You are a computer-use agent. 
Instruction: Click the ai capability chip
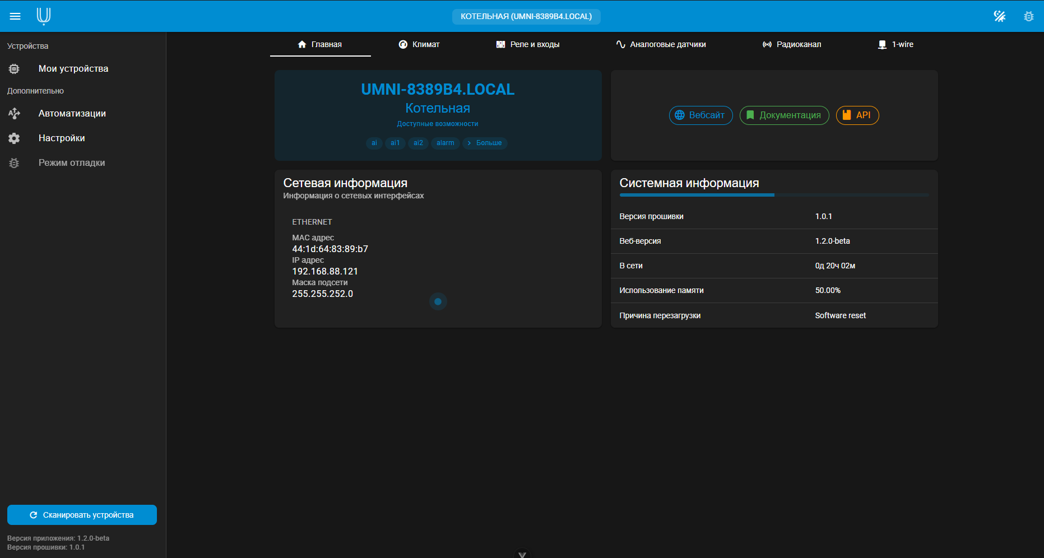(374, 143)
